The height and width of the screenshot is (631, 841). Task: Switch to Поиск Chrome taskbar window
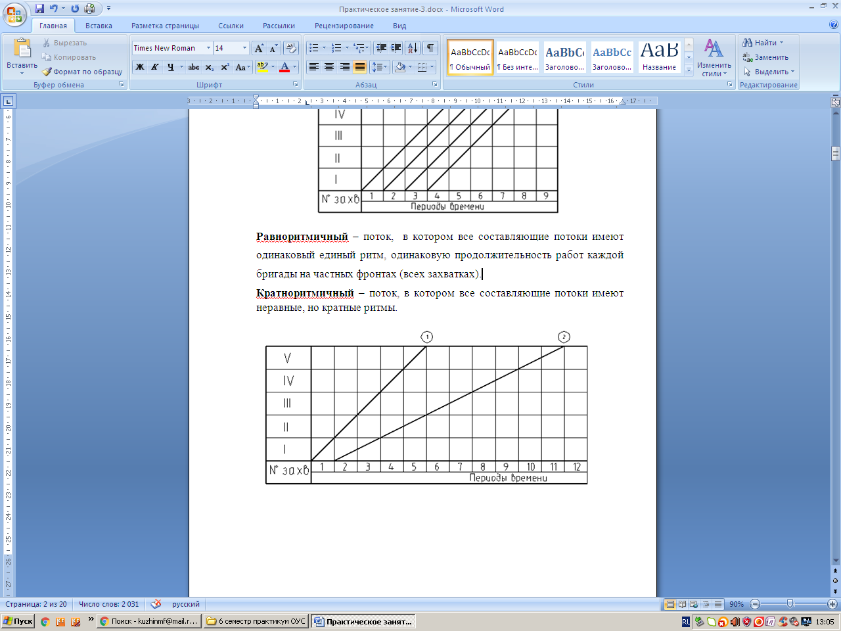coord(148,621)
